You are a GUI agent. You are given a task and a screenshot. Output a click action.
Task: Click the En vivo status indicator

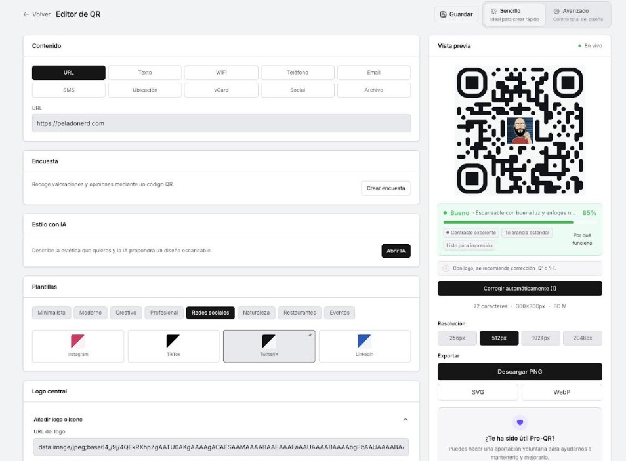(x=590, y=46)
